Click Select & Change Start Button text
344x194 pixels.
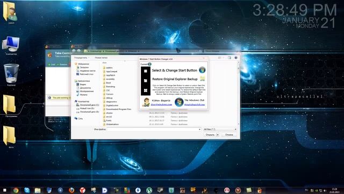point(174,71)
